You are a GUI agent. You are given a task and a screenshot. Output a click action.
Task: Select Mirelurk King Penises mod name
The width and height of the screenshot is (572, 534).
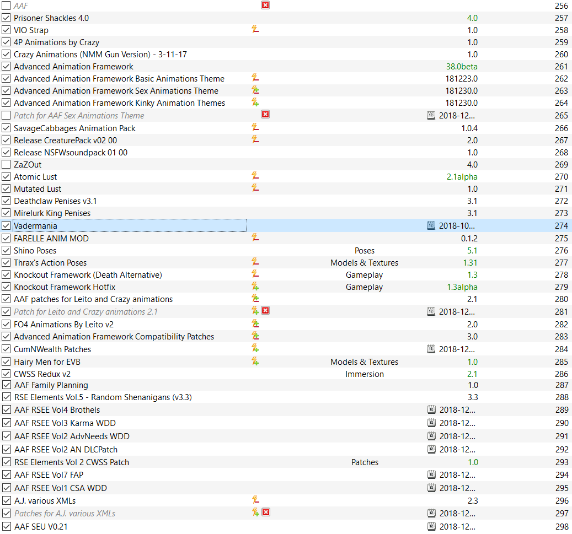(52, 213)
